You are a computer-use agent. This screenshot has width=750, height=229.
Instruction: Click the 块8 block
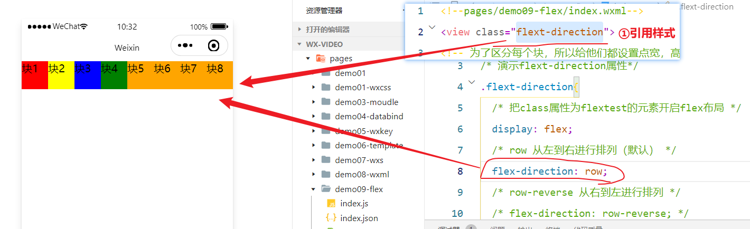coord(220,75)
